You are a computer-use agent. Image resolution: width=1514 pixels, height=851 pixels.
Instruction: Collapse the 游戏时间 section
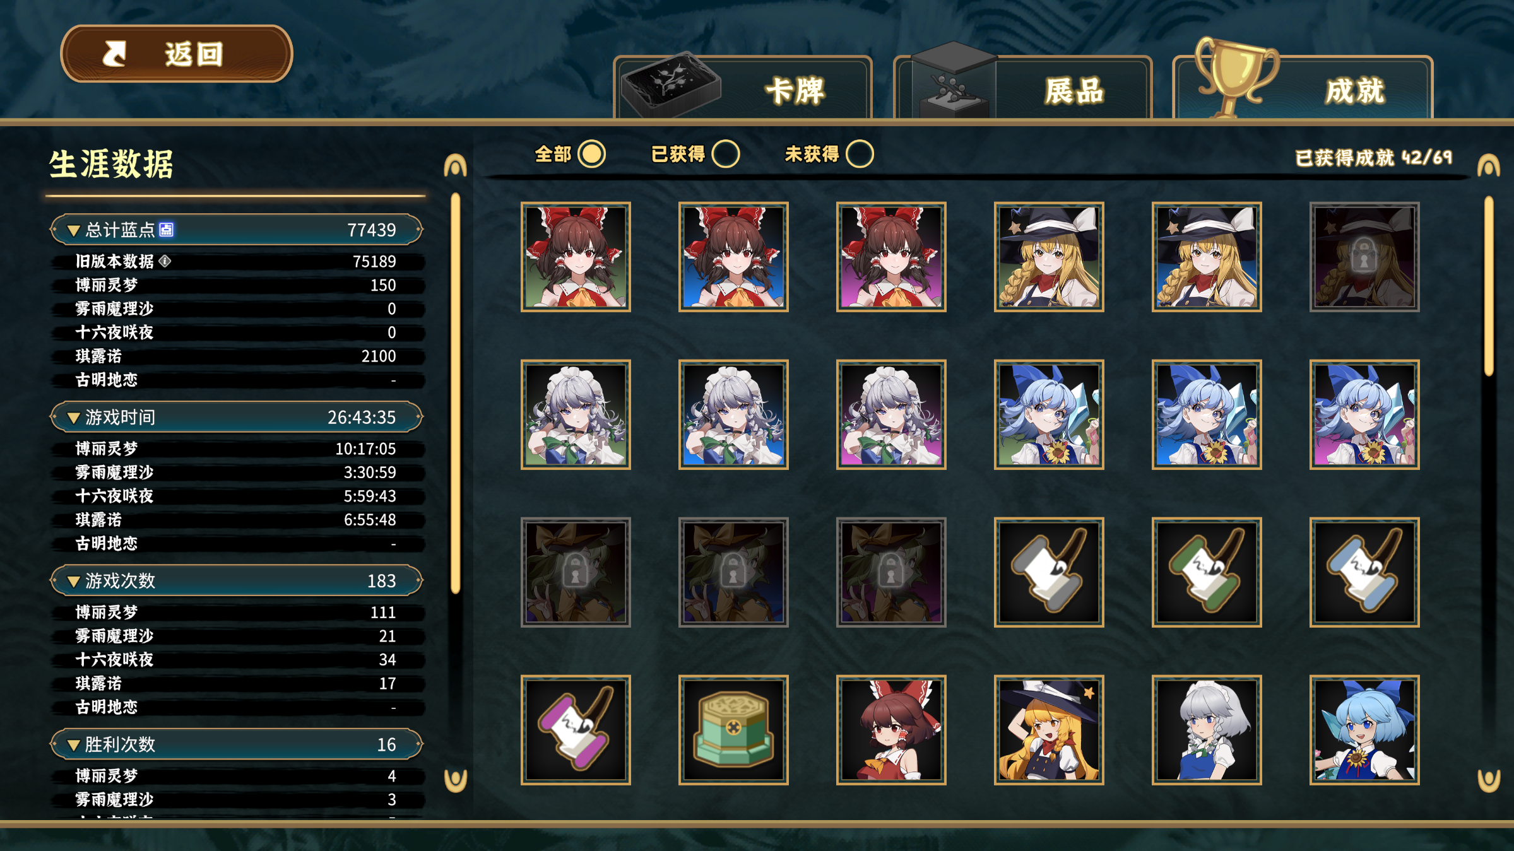pyautogui.click(x=73, y=418)
